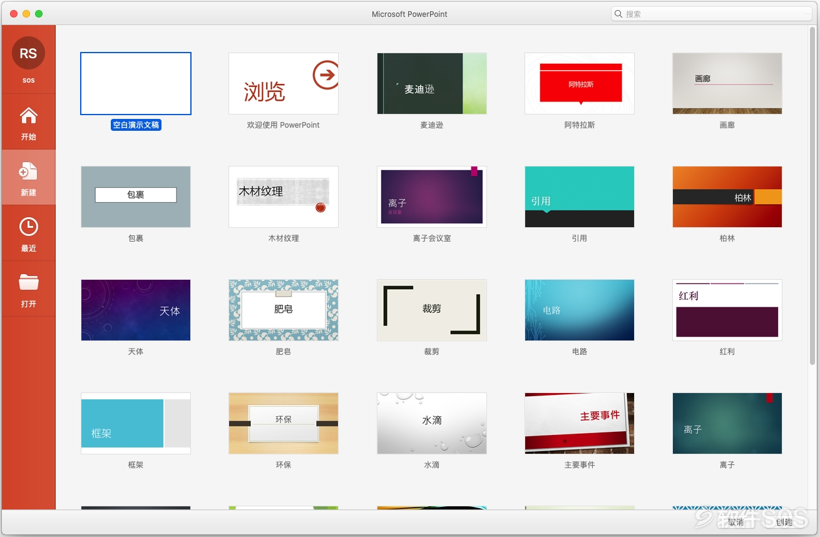The image size is (820, 537).
Task: Go to the 开始 home section
Action: (x=28, y=122)
